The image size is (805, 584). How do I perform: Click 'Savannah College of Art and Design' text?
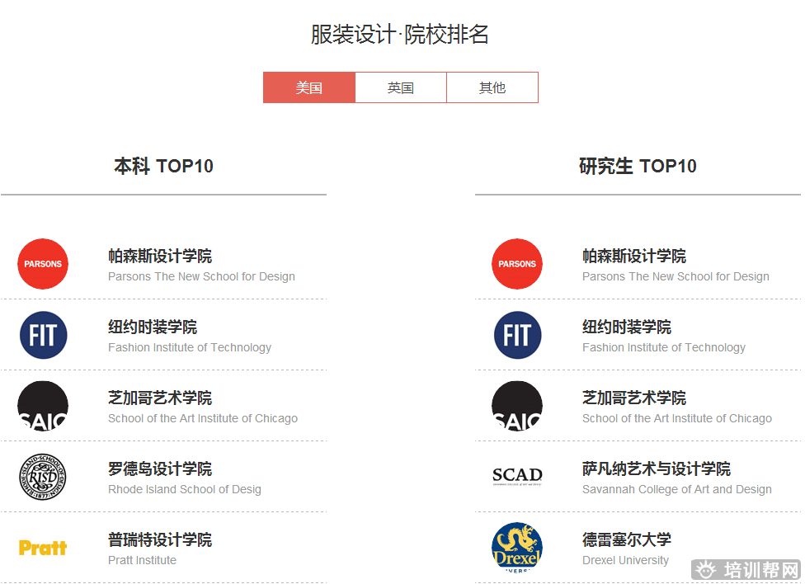pyautogui.click(x=677, y=489)
